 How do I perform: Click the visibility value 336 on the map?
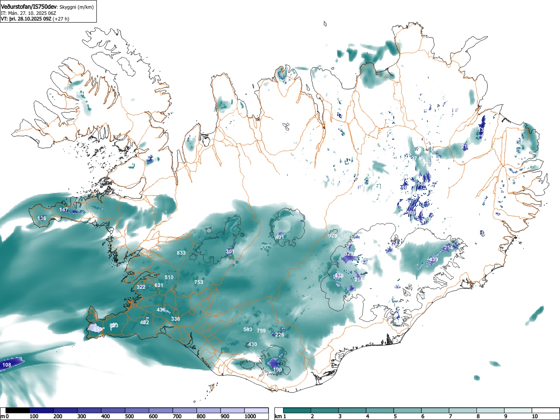[x=175, y=319]
